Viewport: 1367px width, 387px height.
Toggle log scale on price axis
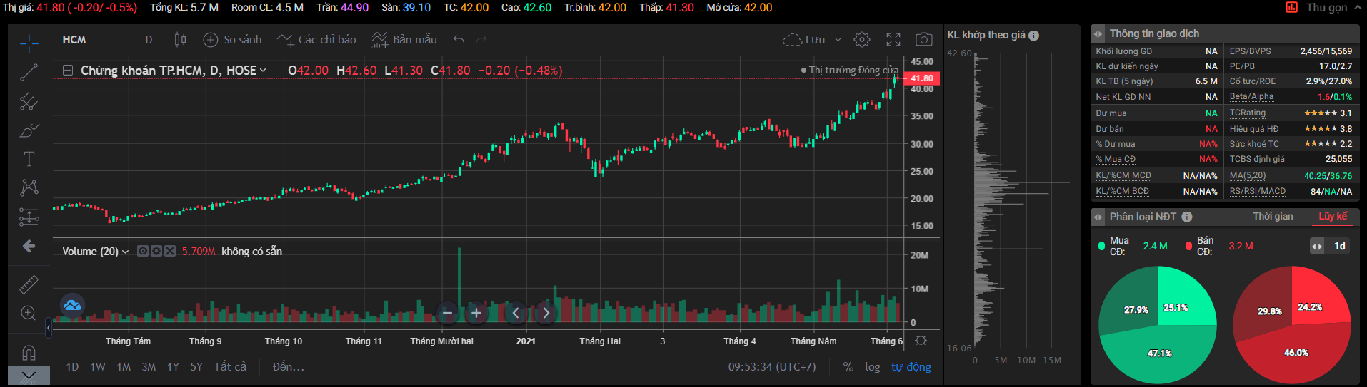click(872, 367)
